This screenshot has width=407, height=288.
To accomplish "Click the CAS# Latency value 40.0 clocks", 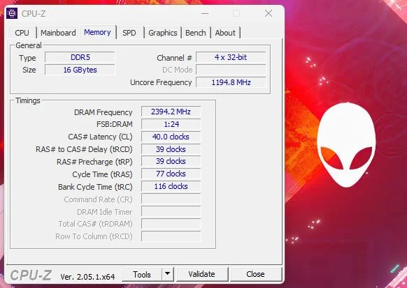I will [x=171, y=137].
